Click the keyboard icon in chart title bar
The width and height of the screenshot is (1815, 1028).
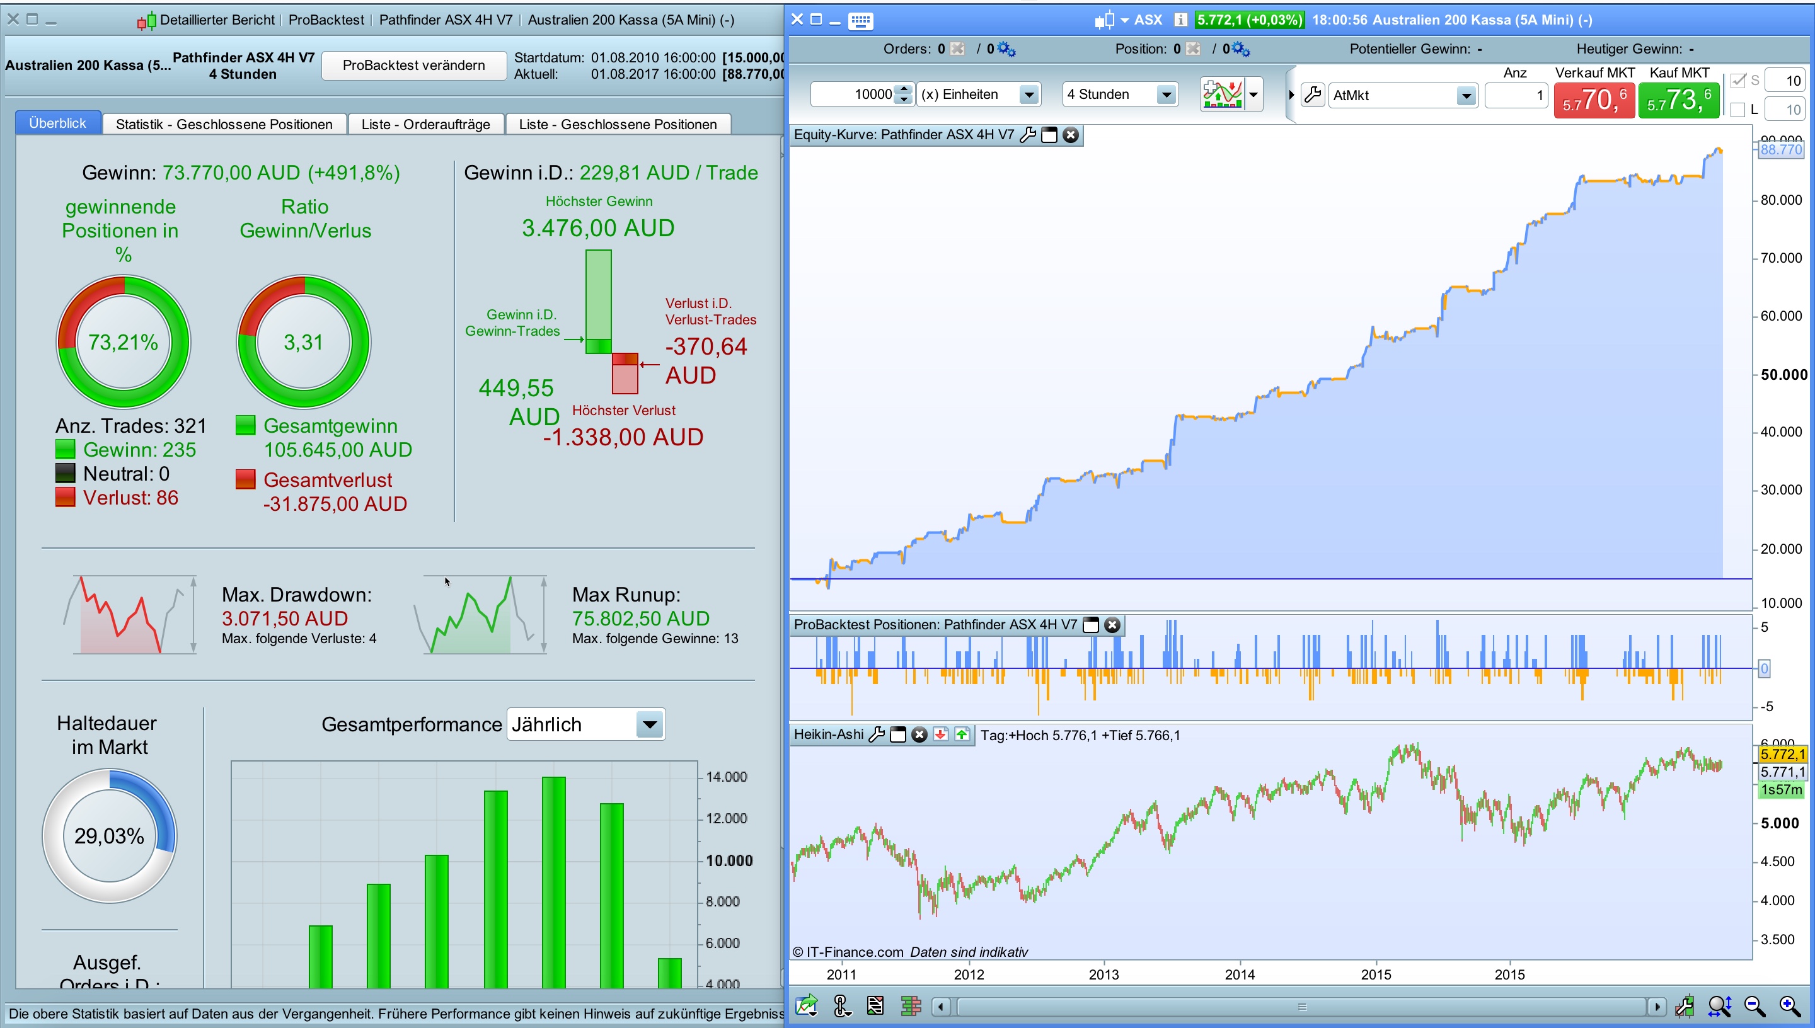860,21
